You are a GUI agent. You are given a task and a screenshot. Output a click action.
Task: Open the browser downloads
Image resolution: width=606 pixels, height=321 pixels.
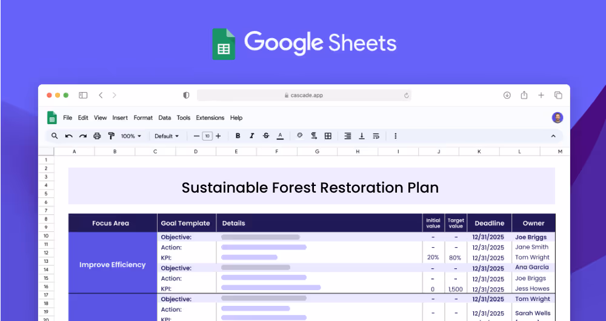(507, 96)
